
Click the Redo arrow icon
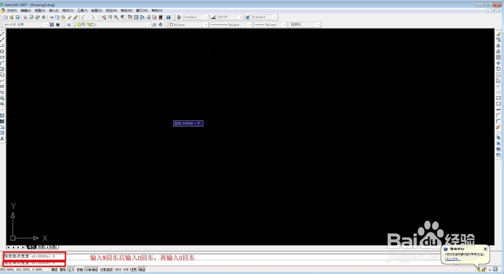[x=93, y=17]
